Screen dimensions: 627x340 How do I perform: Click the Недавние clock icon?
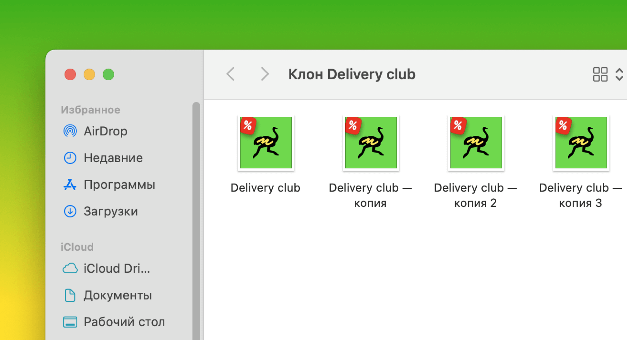(x=70, y=158)
